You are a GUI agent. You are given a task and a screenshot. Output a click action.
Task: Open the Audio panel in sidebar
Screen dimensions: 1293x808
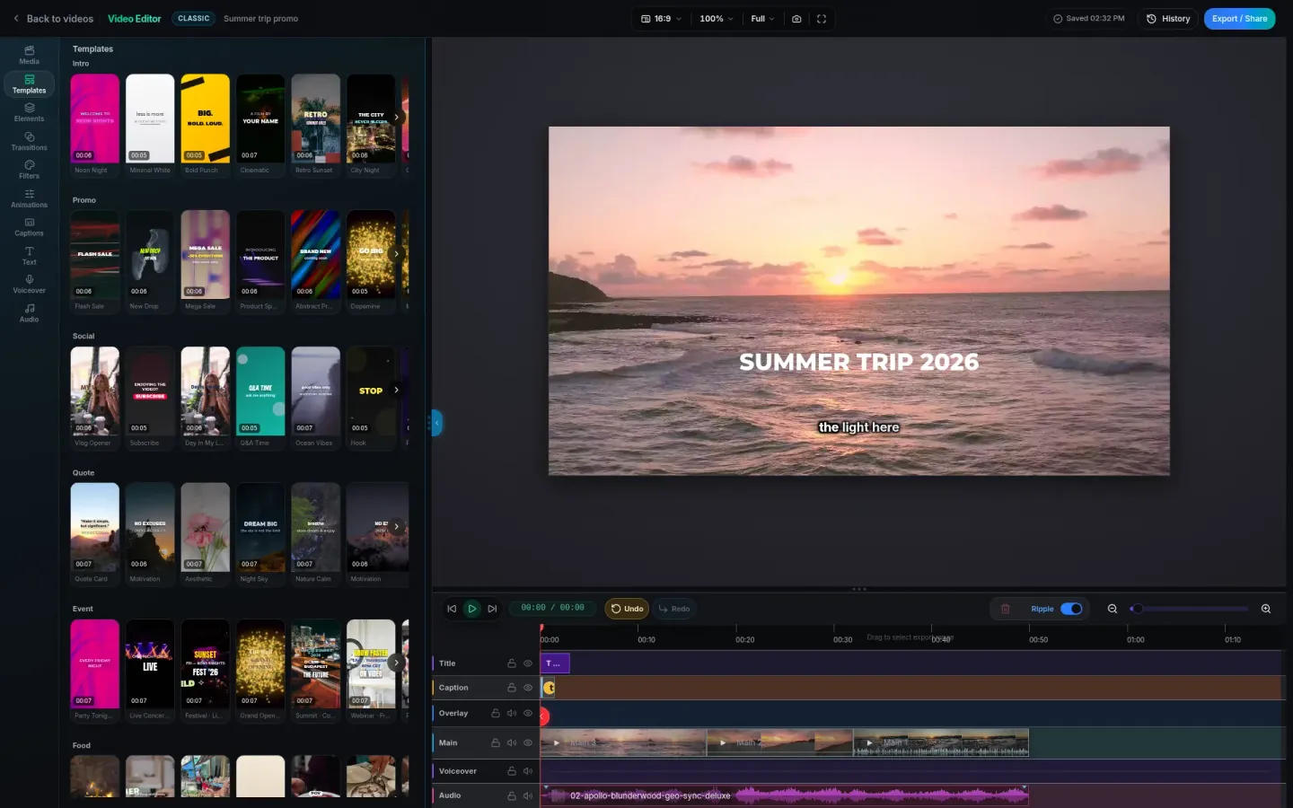tap(29, 313)
